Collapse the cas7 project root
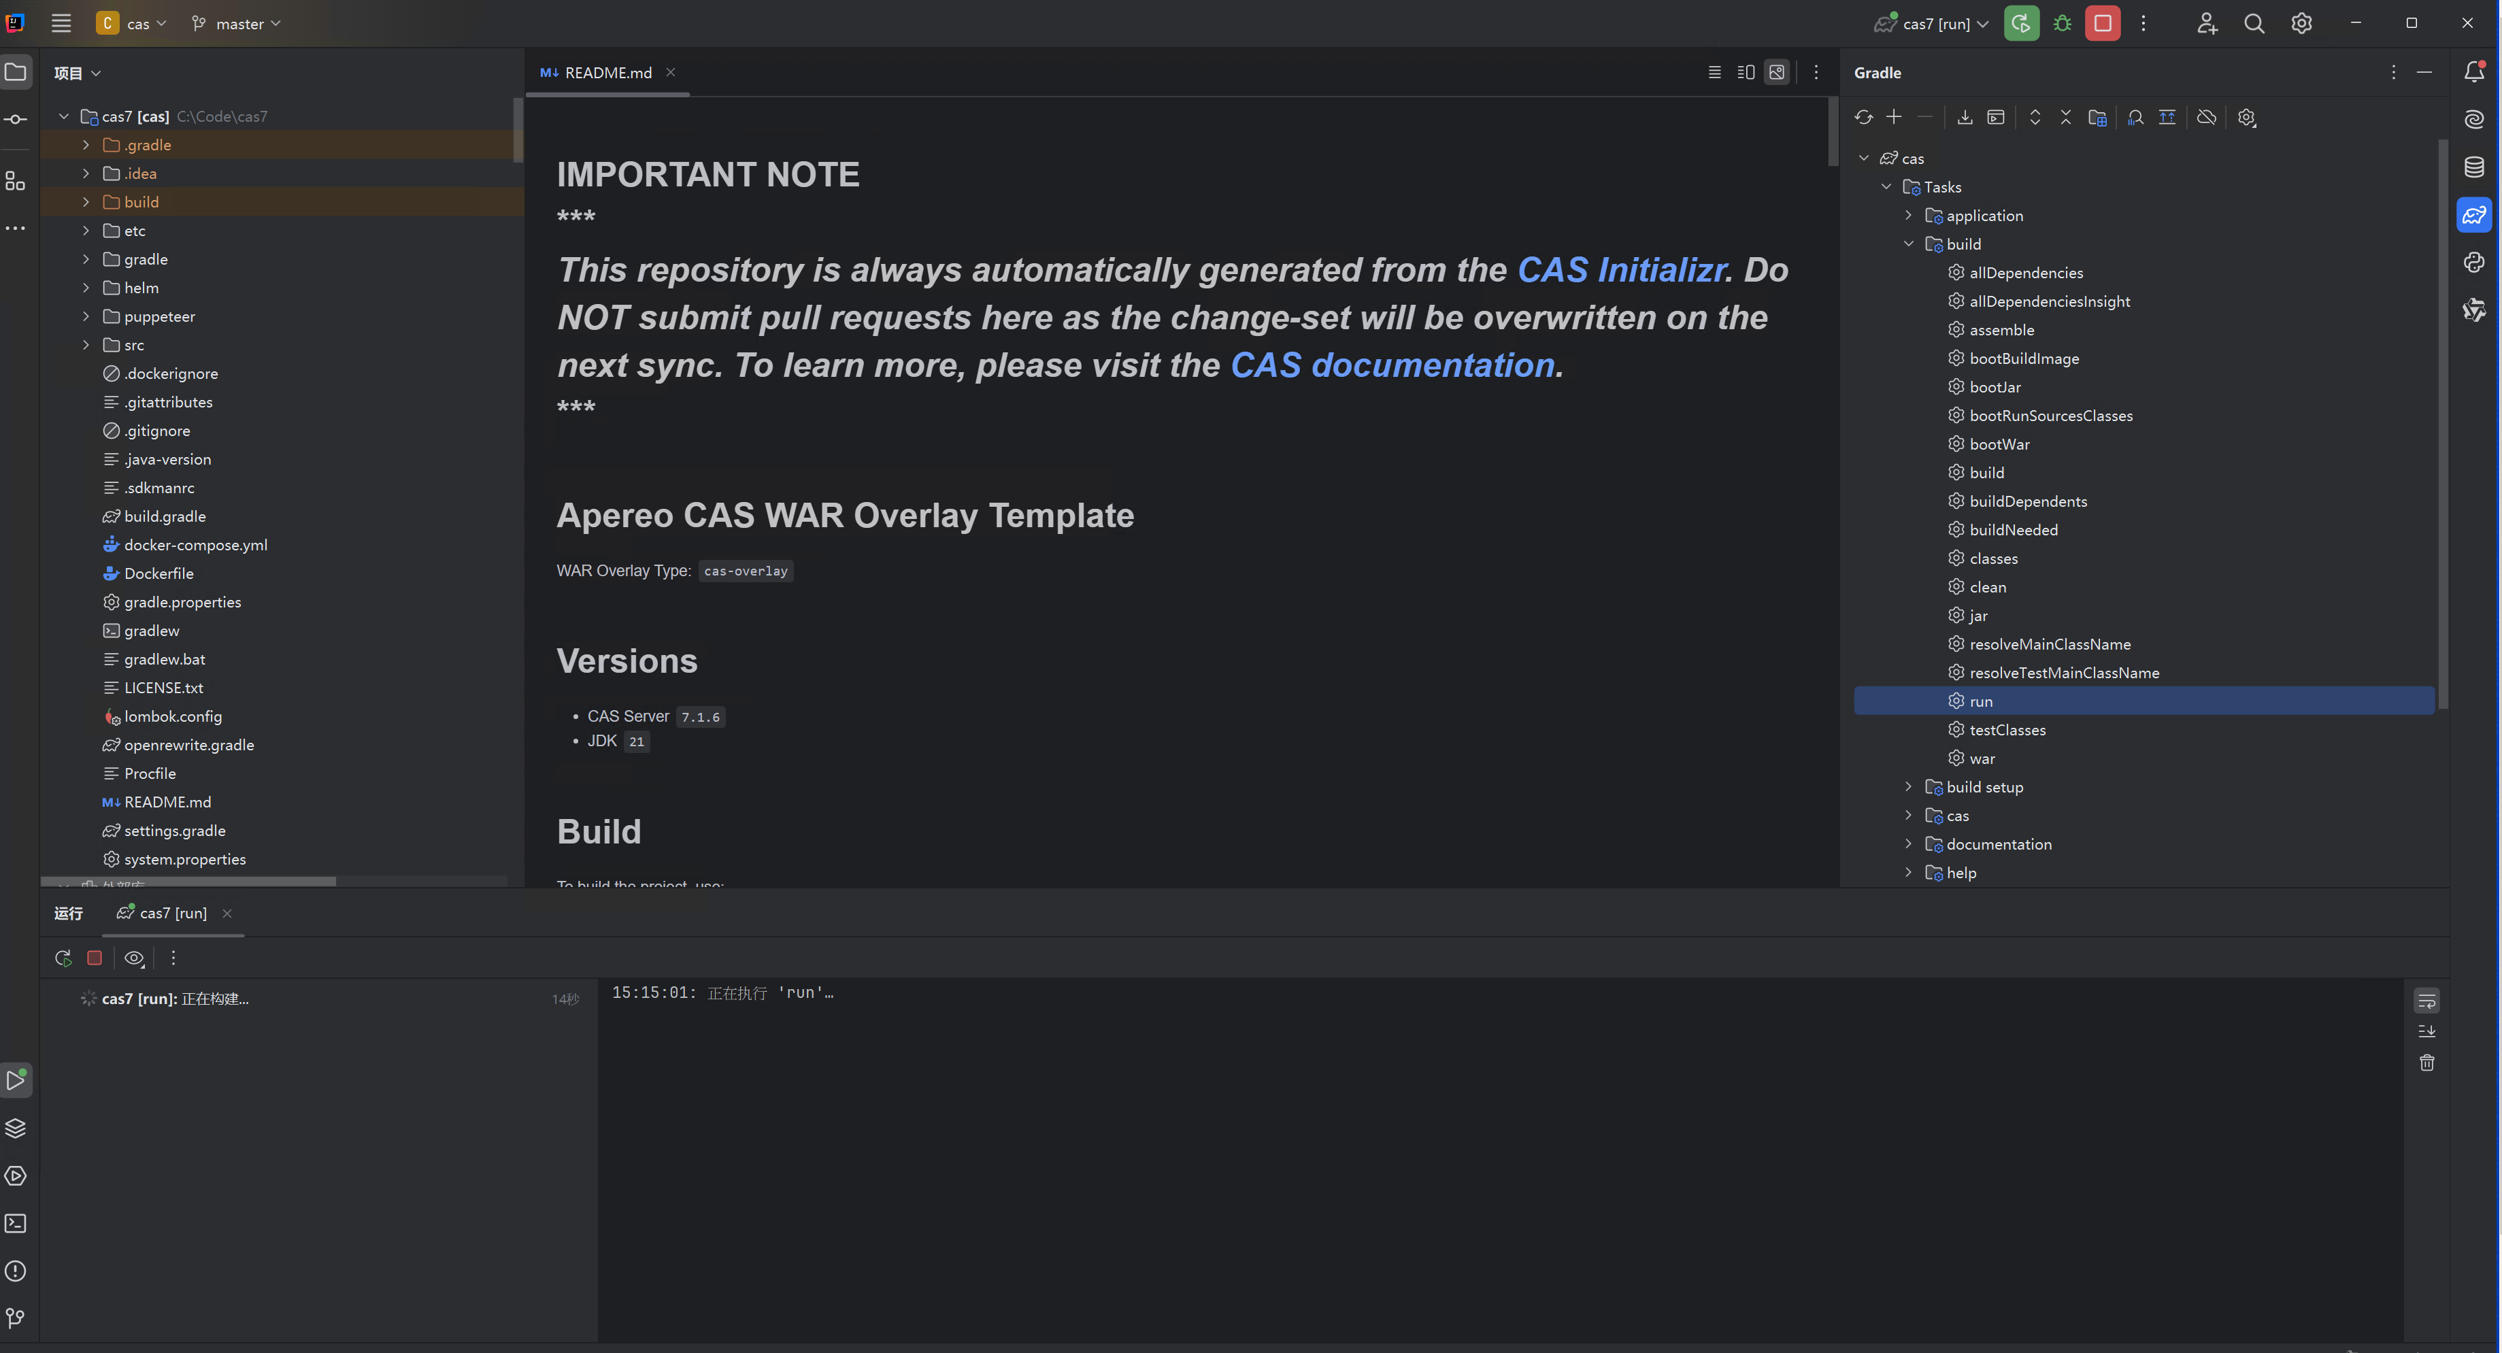Screen dimensions: 2502x1353 (64, 116)
